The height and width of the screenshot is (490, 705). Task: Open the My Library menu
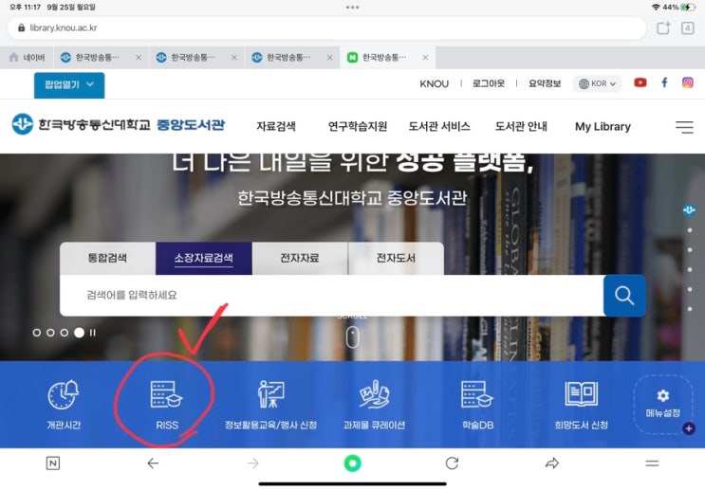[x=603, y=127]
